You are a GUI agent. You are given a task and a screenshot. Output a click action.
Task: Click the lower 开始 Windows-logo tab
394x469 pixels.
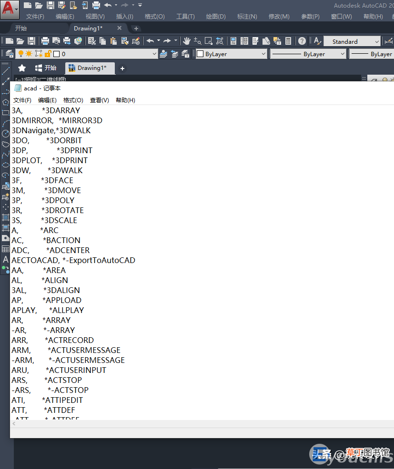(x=46, y=68)
